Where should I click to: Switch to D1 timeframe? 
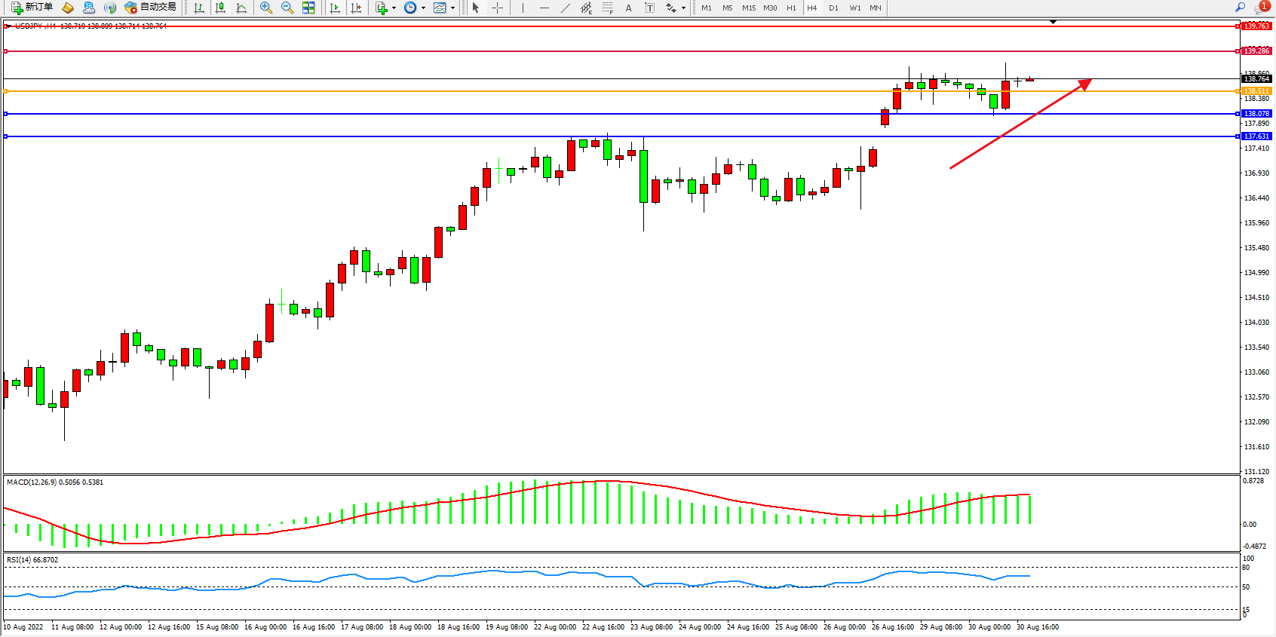[x=833, y=8]
